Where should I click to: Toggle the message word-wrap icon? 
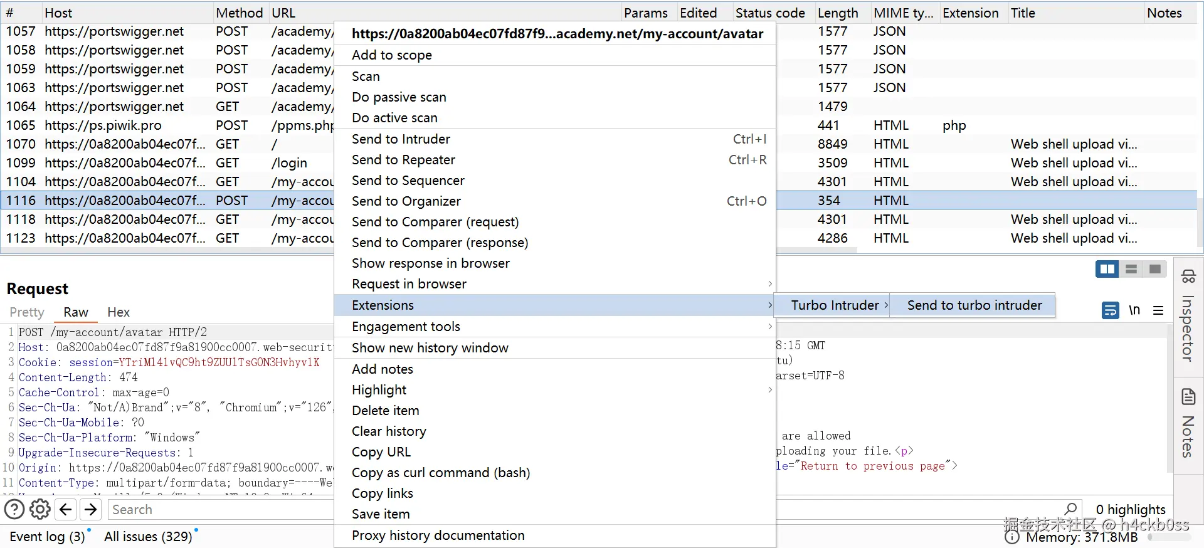[x=1110, y=310]
